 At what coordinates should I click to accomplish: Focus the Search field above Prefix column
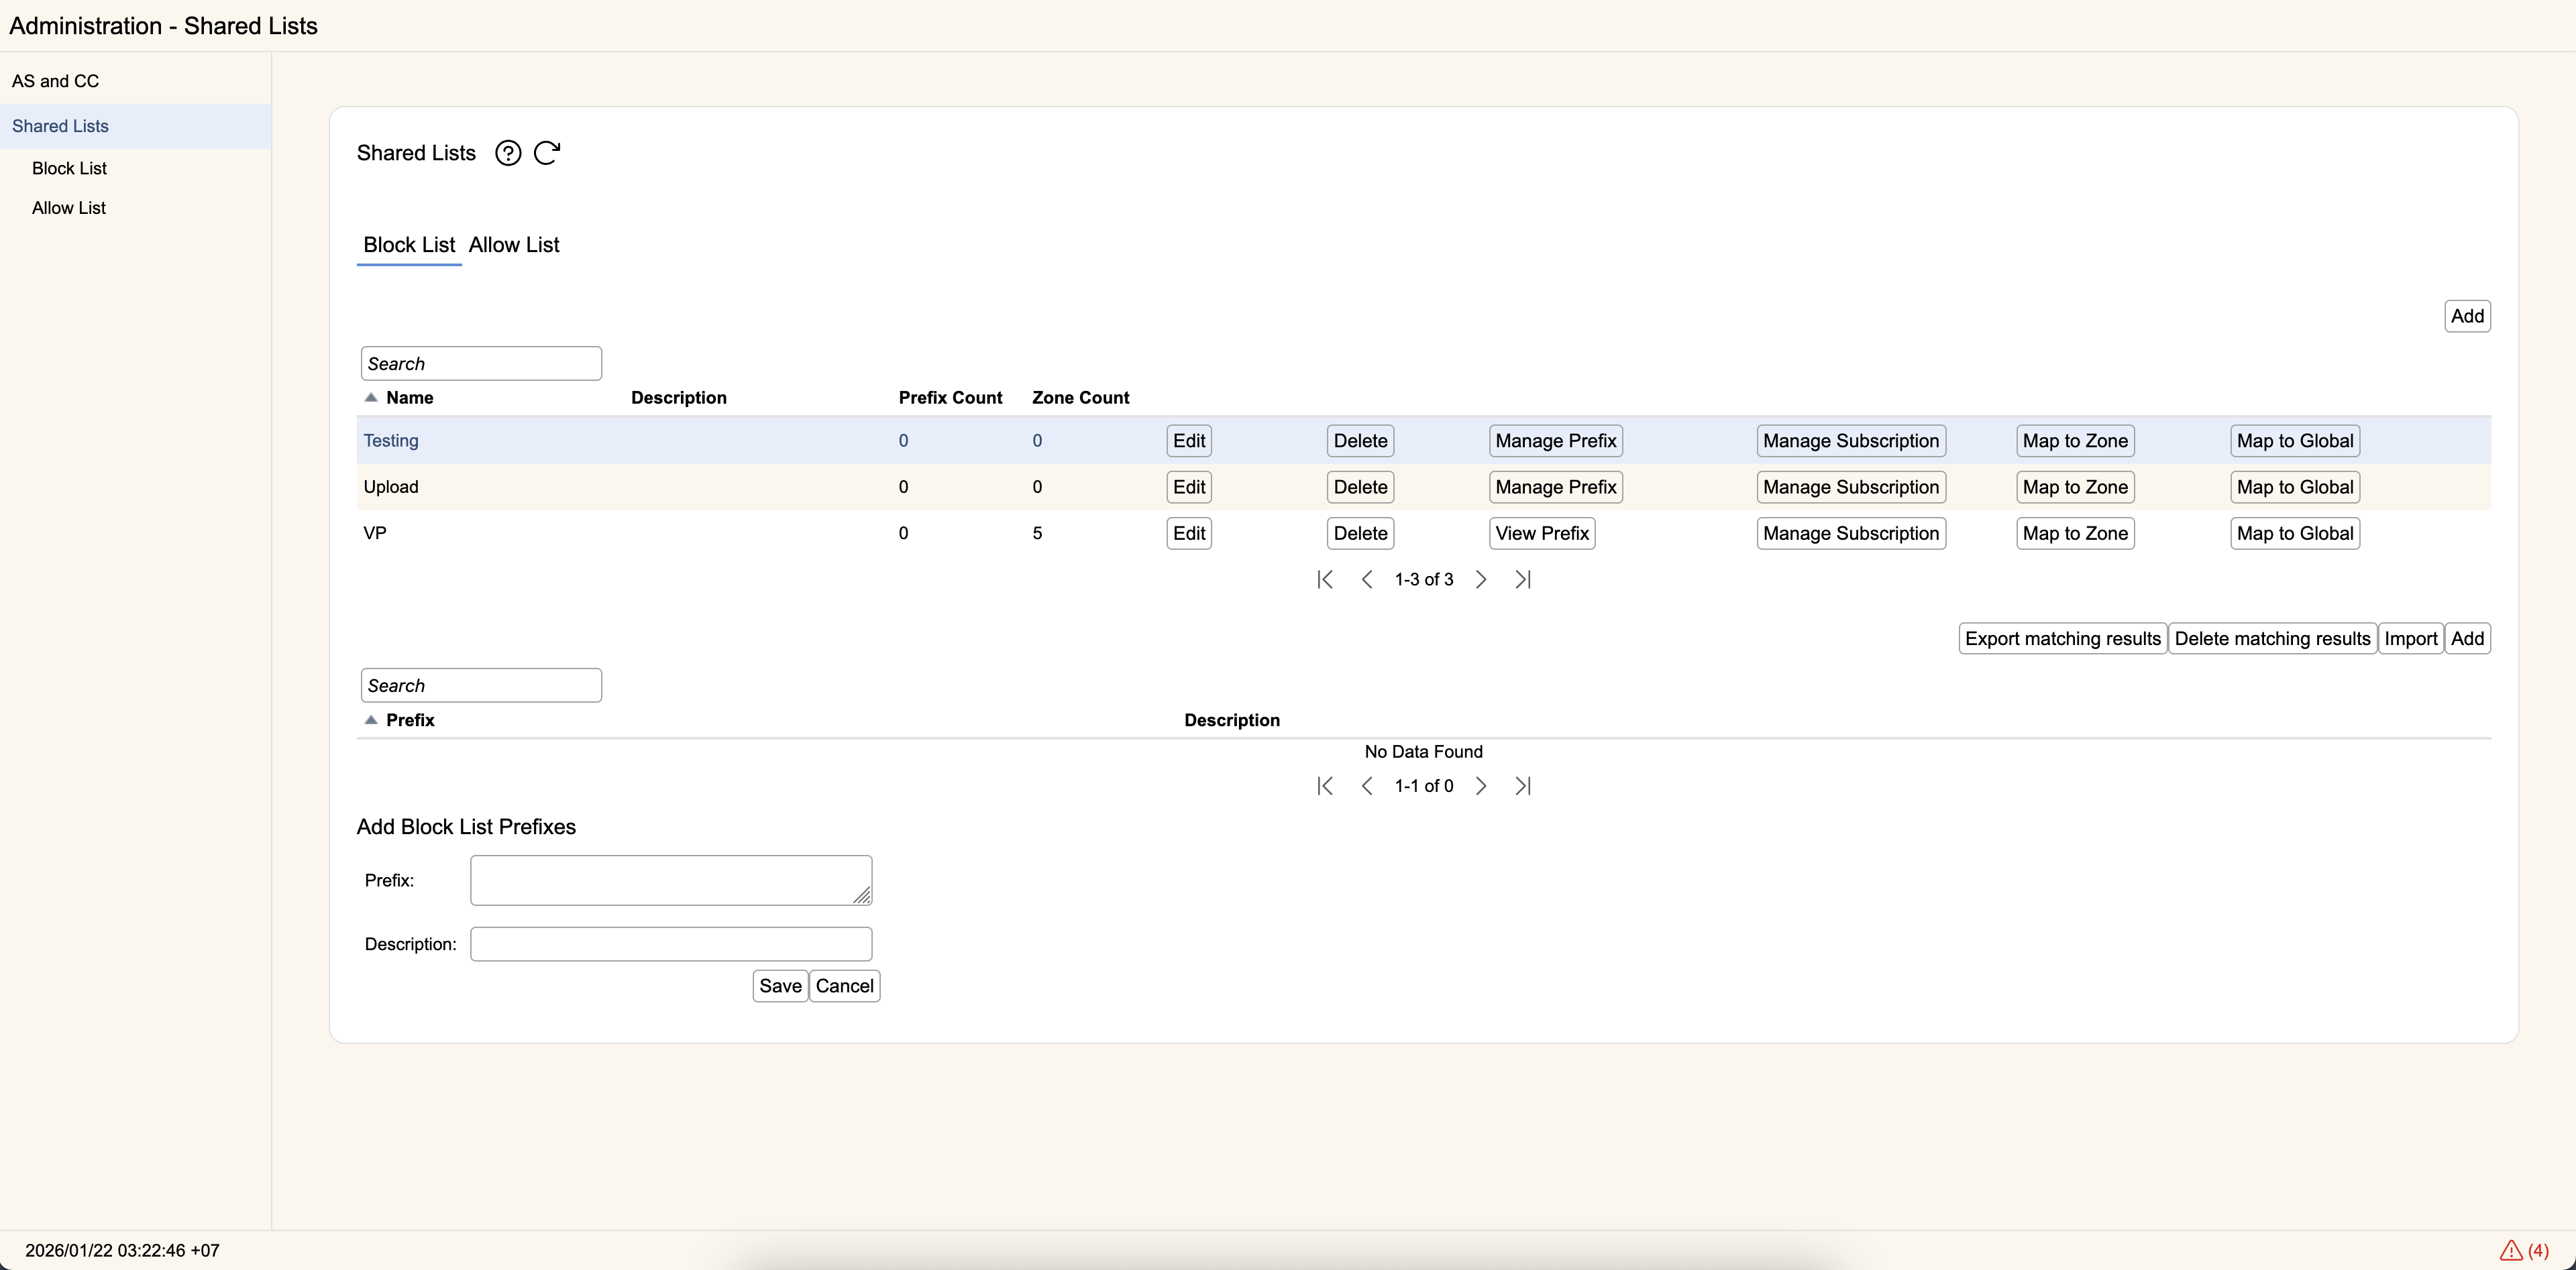point(481,685)
